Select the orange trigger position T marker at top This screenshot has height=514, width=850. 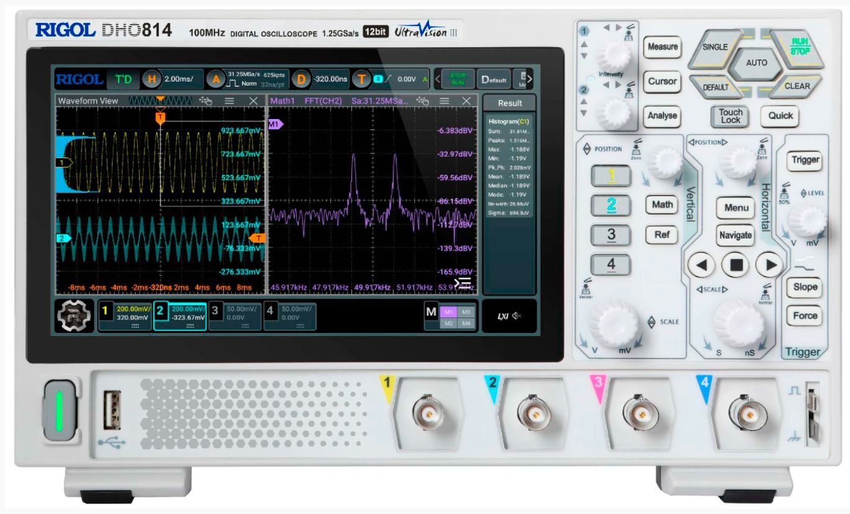161,118
